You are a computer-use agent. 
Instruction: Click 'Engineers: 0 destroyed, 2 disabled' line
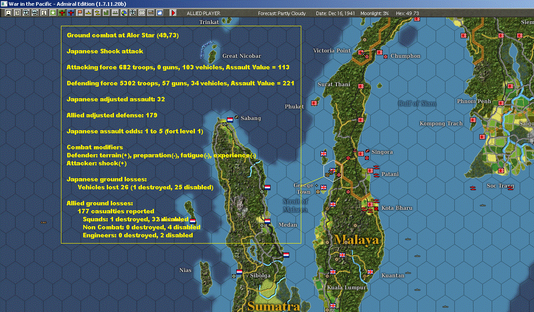point(138,235)
